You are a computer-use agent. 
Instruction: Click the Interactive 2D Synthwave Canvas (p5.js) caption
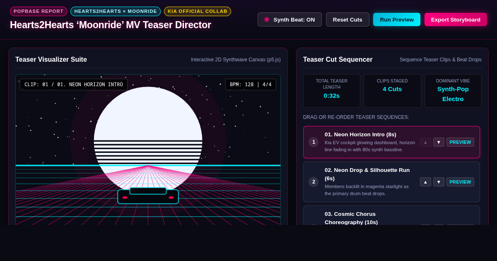[x=236, y=60]
